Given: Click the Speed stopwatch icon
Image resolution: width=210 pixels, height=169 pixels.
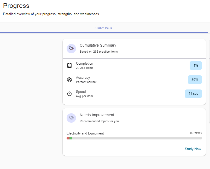Looking at the screenshot, I should (x=69, y=94).
